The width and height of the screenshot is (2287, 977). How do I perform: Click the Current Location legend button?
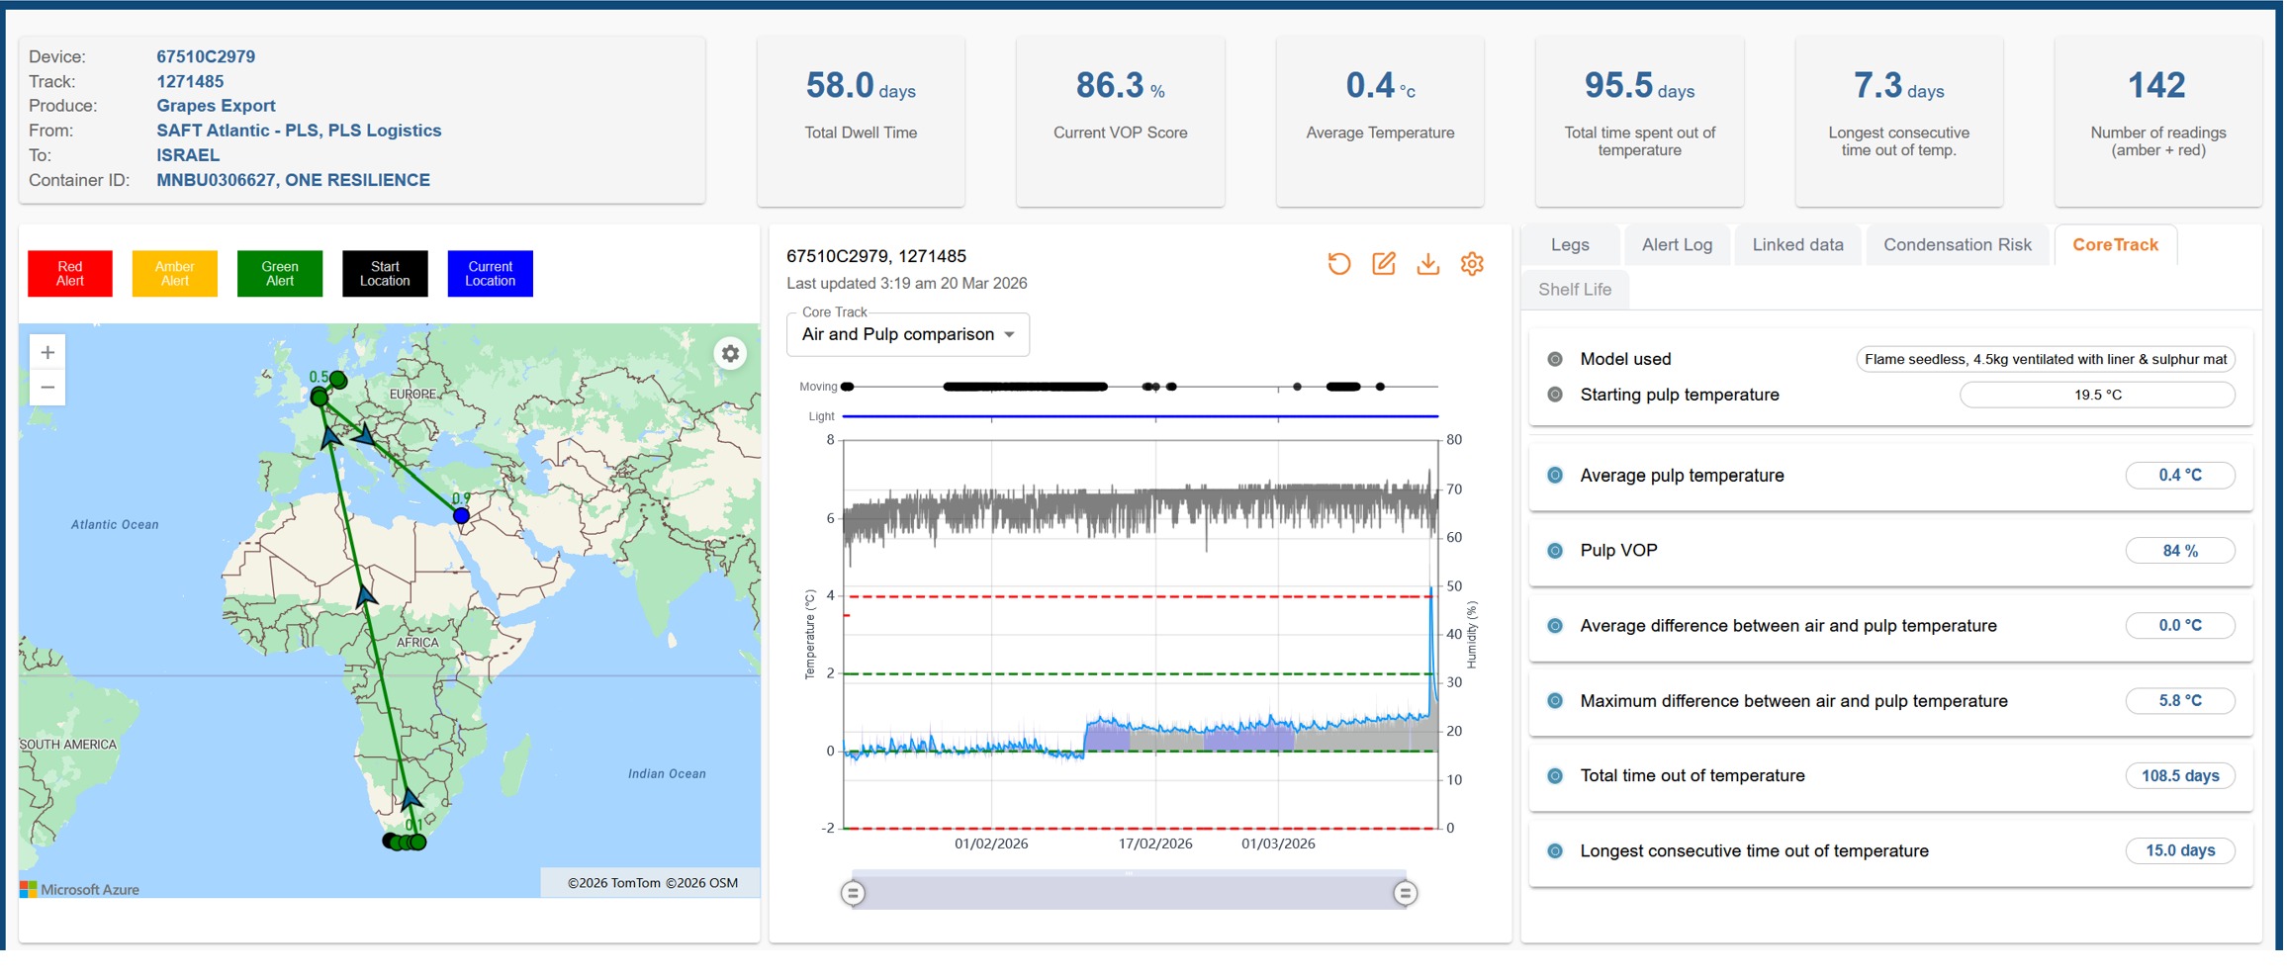tap(491, 274)
